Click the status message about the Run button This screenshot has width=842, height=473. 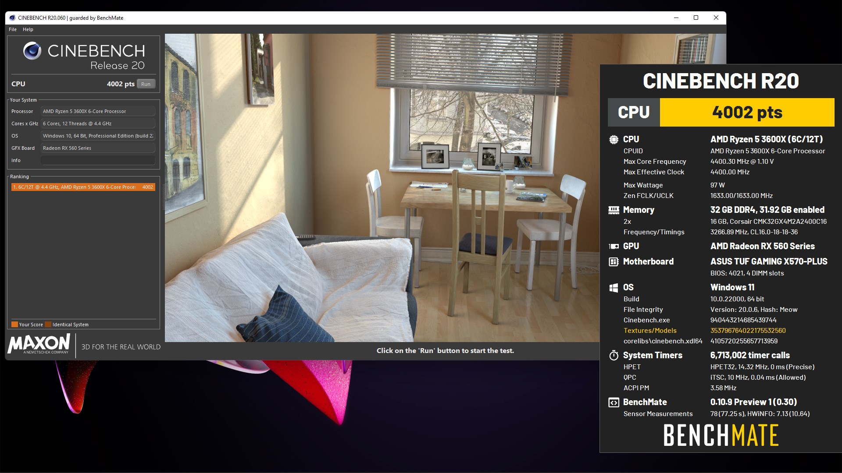point(445,351)
